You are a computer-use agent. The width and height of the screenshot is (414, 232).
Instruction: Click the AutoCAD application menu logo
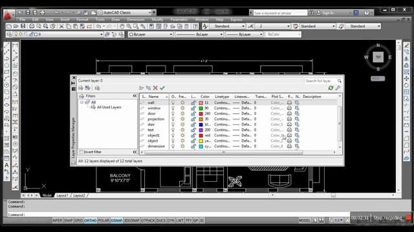pos(8,15)
